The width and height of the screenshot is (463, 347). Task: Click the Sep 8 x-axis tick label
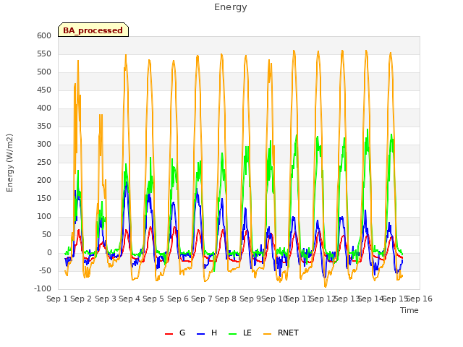pos(226,299)
